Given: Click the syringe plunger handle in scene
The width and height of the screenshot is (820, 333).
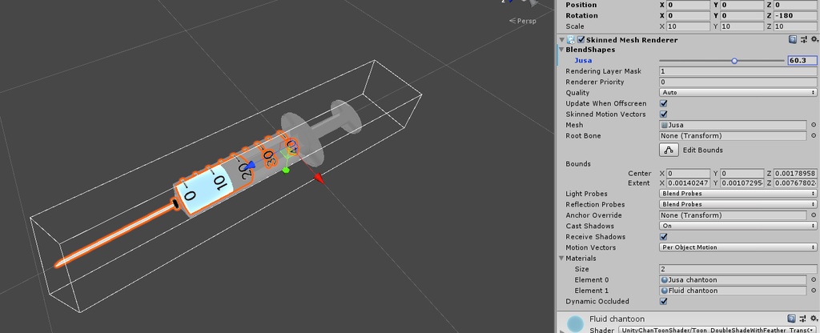Looking at the screenshot, I should click(348, 115).
